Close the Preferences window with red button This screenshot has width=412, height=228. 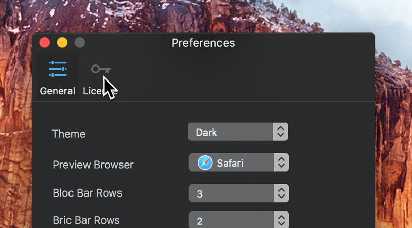click(x=45, y=43)
